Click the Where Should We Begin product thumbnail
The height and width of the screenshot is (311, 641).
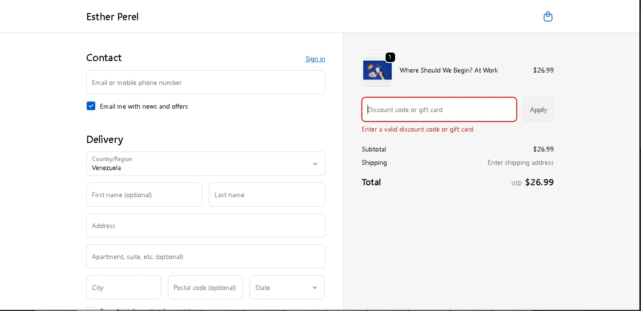coord(377,71)
